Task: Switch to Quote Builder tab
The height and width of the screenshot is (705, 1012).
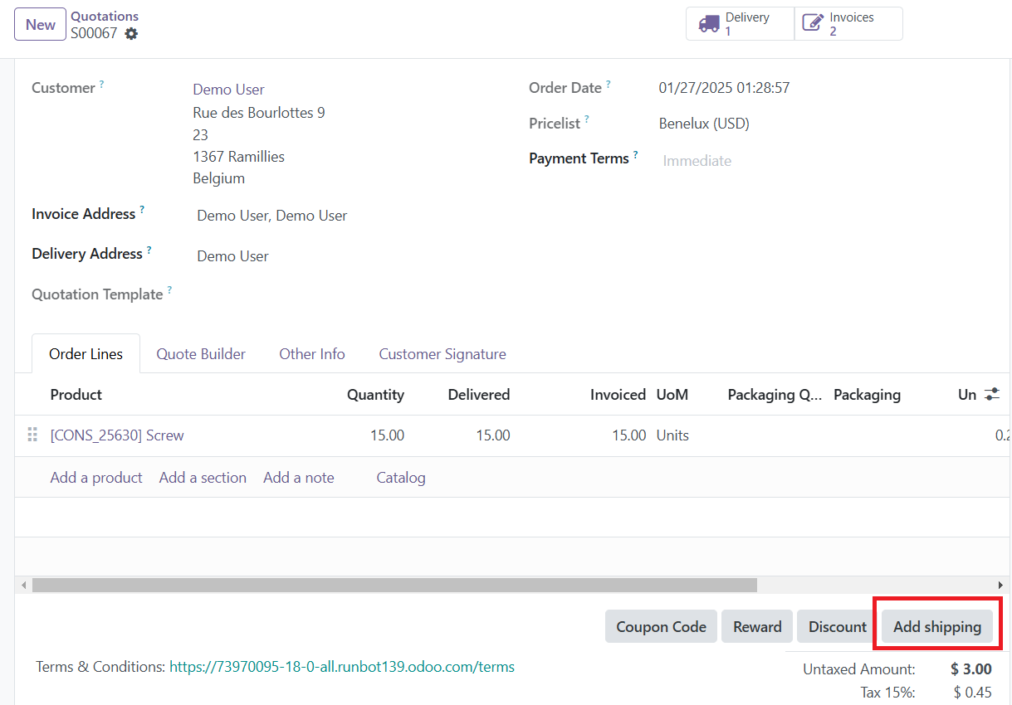Action: tap(201, 354)
